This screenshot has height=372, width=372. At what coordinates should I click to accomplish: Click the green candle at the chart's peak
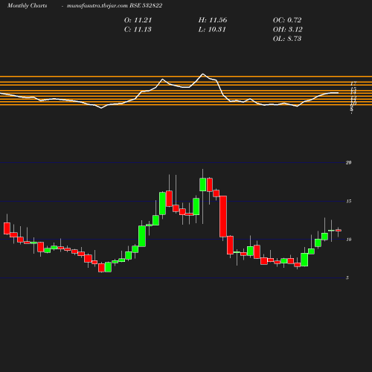point(203,185)
